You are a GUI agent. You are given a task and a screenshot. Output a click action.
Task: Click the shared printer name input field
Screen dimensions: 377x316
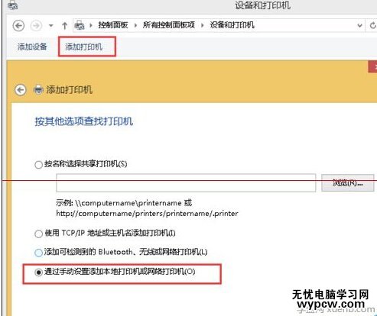(186, 182)
